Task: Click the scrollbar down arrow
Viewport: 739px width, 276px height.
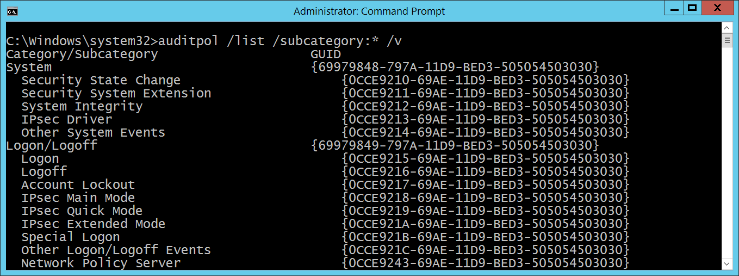Action: pyautogui.click(x=727, y=263)
